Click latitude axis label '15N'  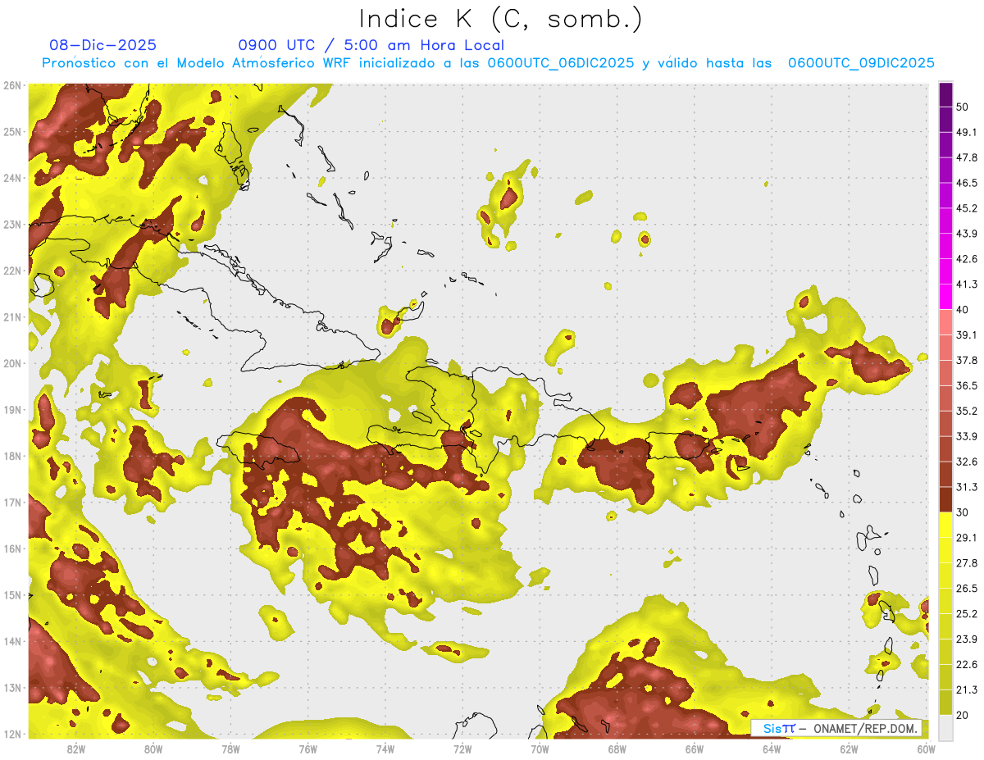point(12,595)
